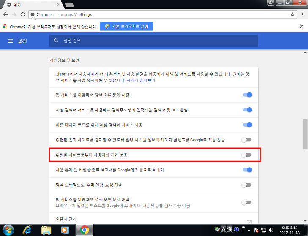Enable 위험한 사이트로부터 사용자와 기기 보호
This screenshot has height=236, width=308.
247,155
